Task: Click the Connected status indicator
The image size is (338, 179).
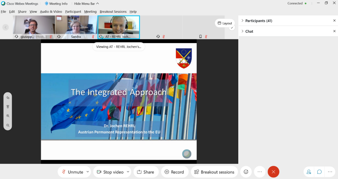Action: (297, 4)
